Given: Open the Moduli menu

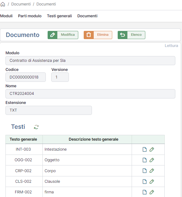Looking at the screenshot, I should pos(6,16).
